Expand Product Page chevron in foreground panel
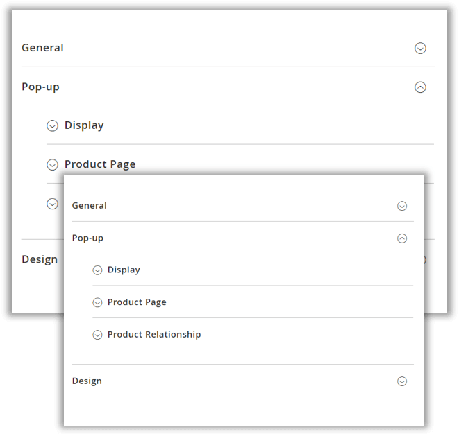Image resolution: width=459 pixels, height=436 pixels. click(97, 302)
